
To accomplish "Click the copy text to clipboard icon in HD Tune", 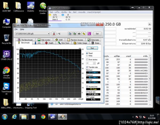I will (x=70, y=34).
